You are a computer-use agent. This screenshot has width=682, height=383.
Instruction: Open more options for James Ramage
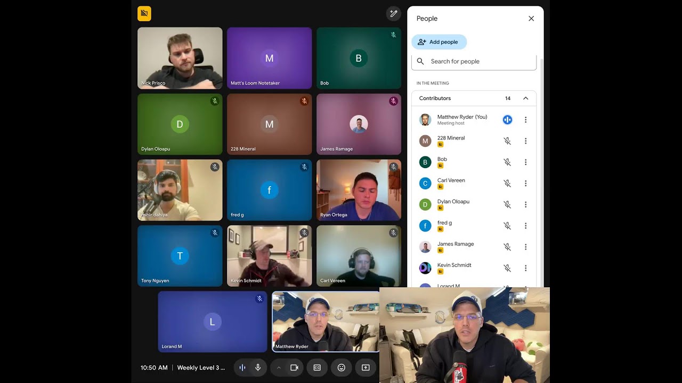click(525, 247)
